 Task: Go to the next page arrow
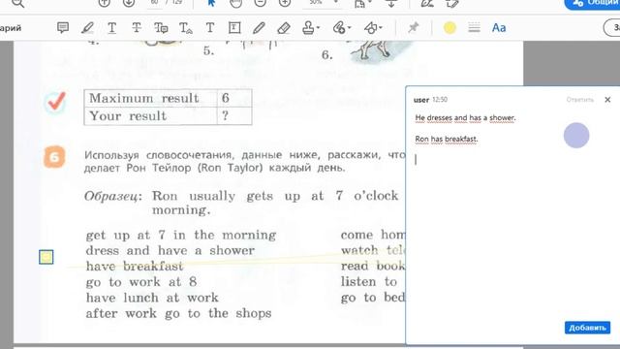[129, 3]
